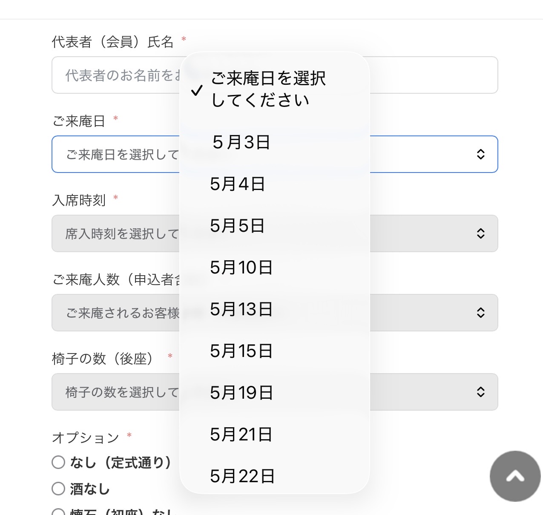Select the なし（定式通り） radio option
This screenshot has width=543, height=515.
tap(58, 462)
